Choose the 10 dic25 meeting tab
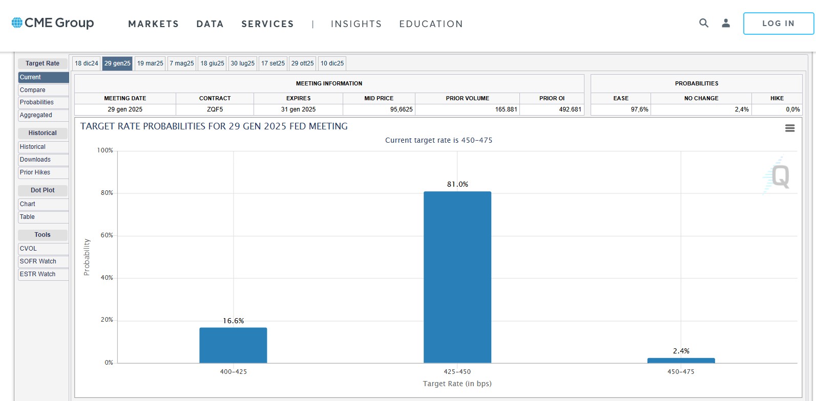The height and width of the screenshot is (401, 816). point(332,63)
